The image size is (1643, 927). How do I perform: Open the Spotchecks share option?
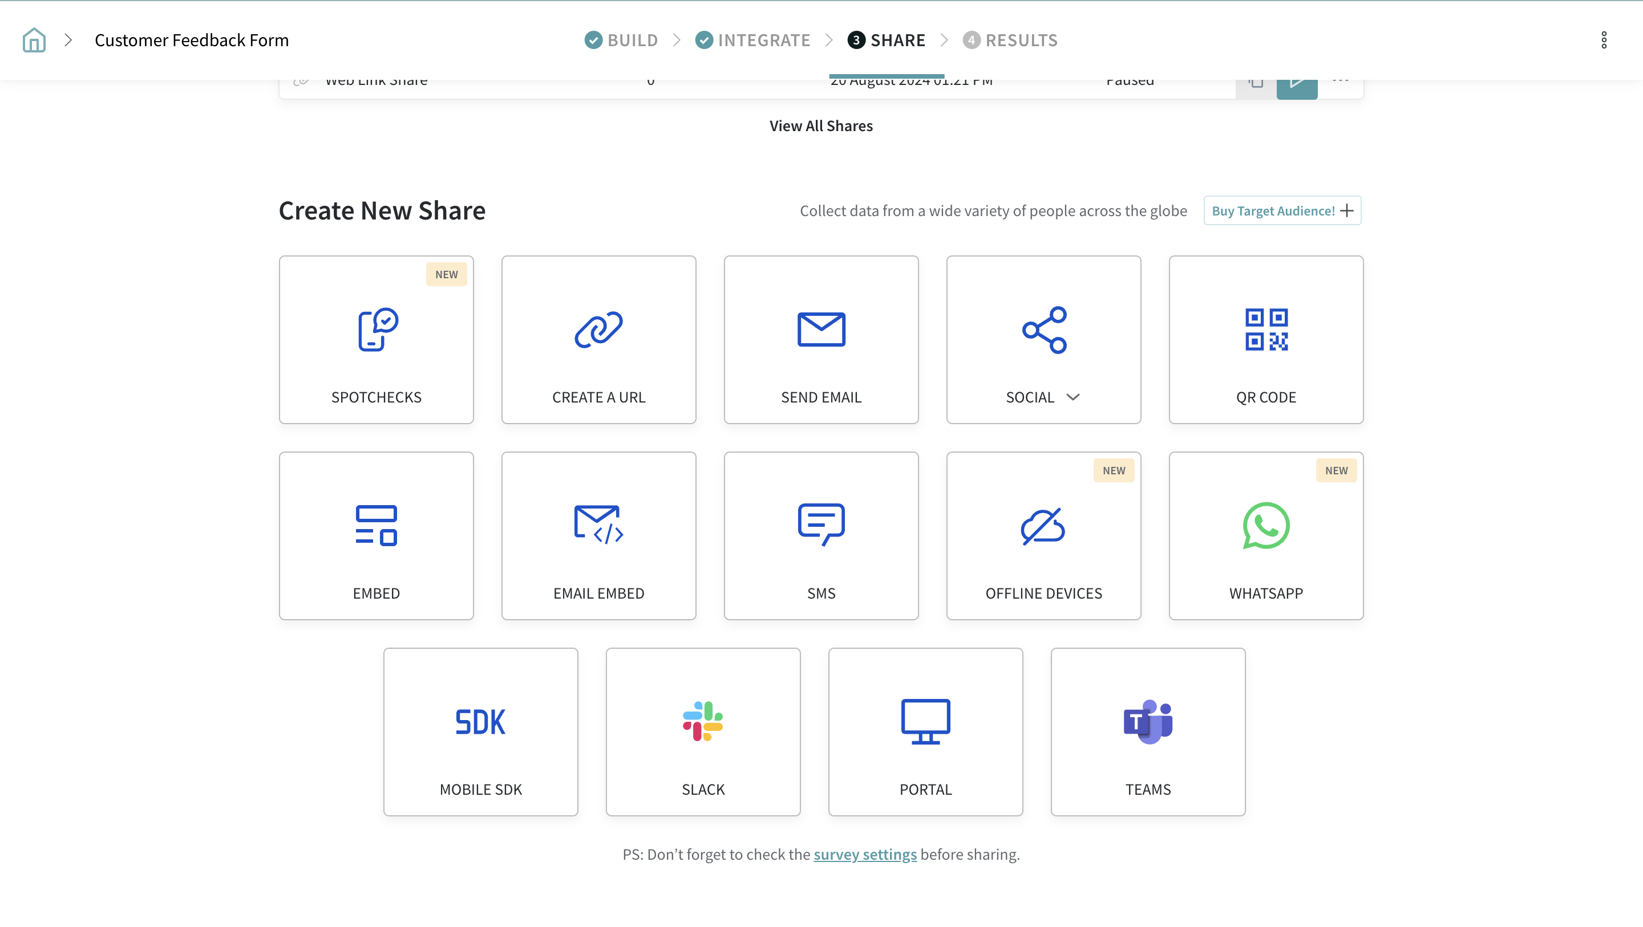coord(377,339)
